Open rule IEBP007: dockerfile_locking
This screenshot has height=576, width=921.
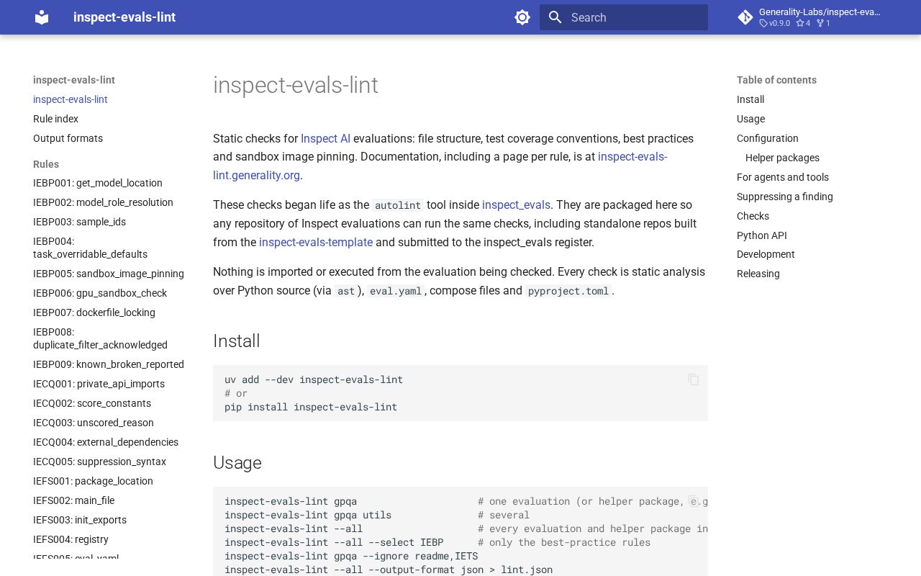94,312
